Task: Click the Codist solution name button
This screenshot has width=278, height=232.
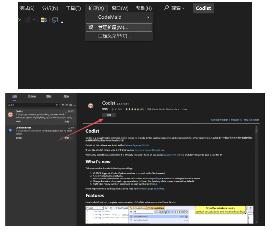Action: 203,8
